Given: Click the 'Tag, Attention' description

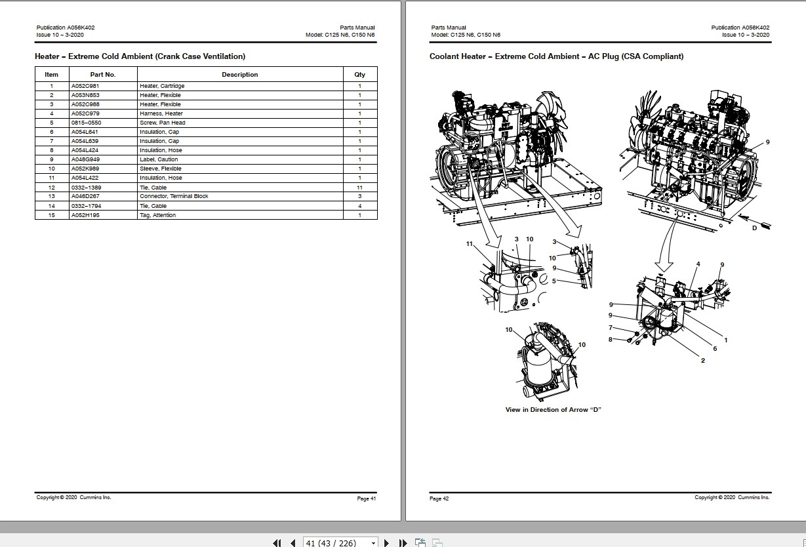Looking at the screenshot, I should pyautogui.click(x=158, y=215).
